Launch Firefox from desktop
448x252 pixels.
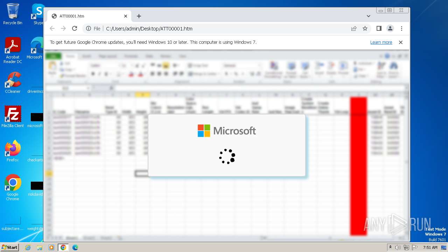[13, 151]
